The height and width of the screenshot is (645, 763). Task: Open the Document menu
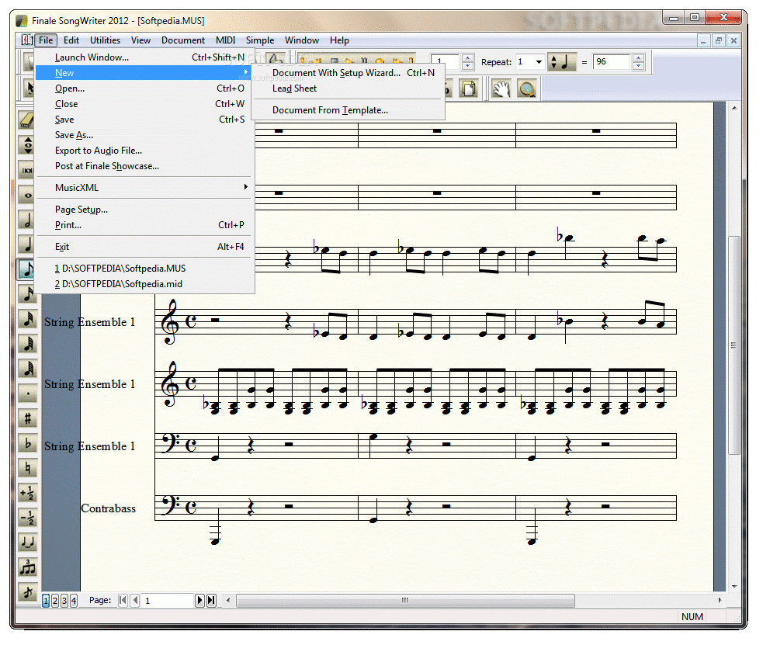point(183,40)
